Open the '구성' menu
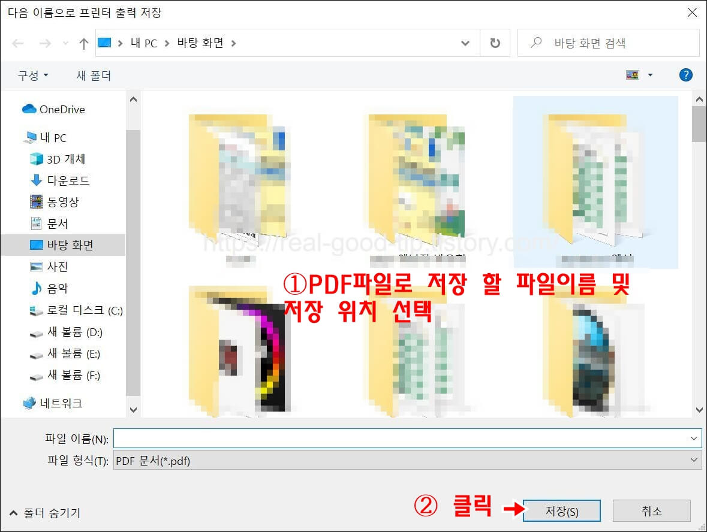 click(32, 75)
